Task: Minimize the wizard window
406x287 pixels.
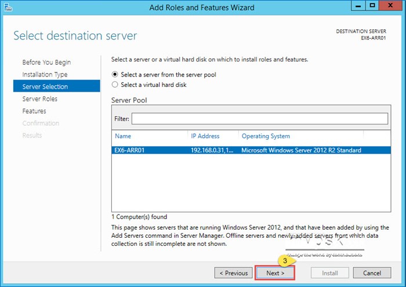Action: 358,5
